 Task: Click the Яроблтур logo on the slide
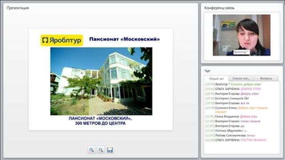[61, 40]
